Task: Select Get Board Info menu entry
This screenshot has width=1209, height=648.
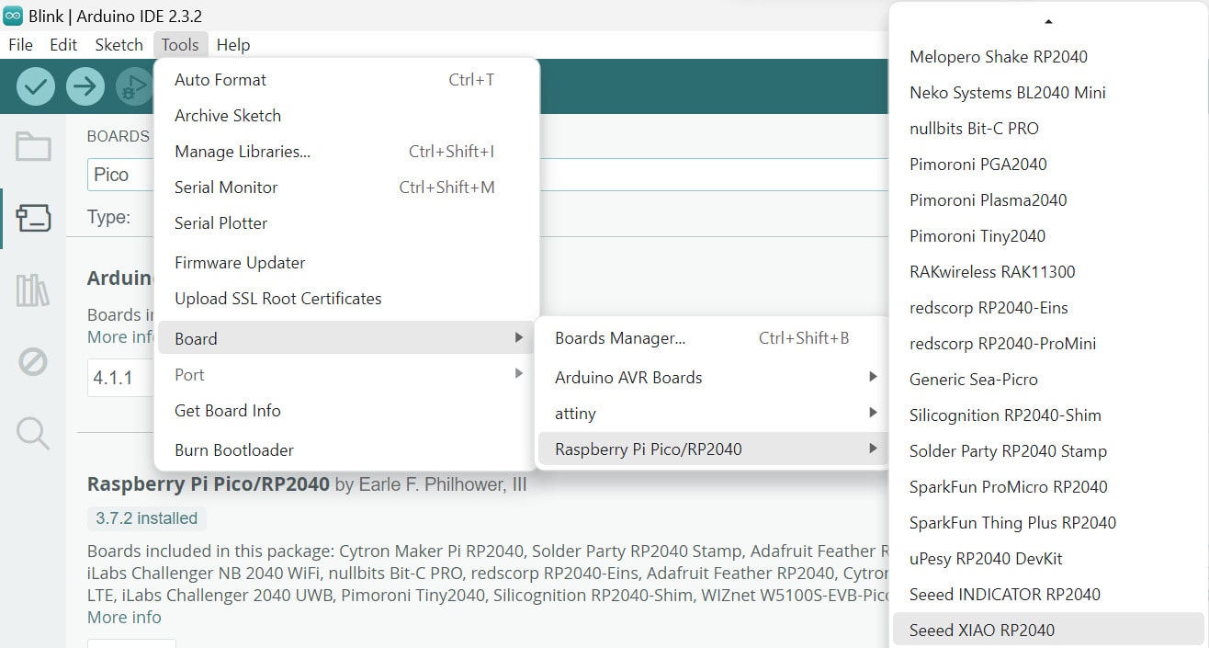Action: (346, 411)
